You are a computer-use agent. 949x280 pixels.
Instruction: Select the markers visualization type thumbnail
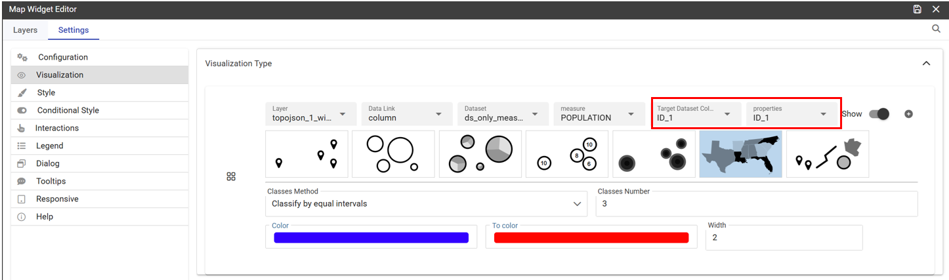point(306,154)
